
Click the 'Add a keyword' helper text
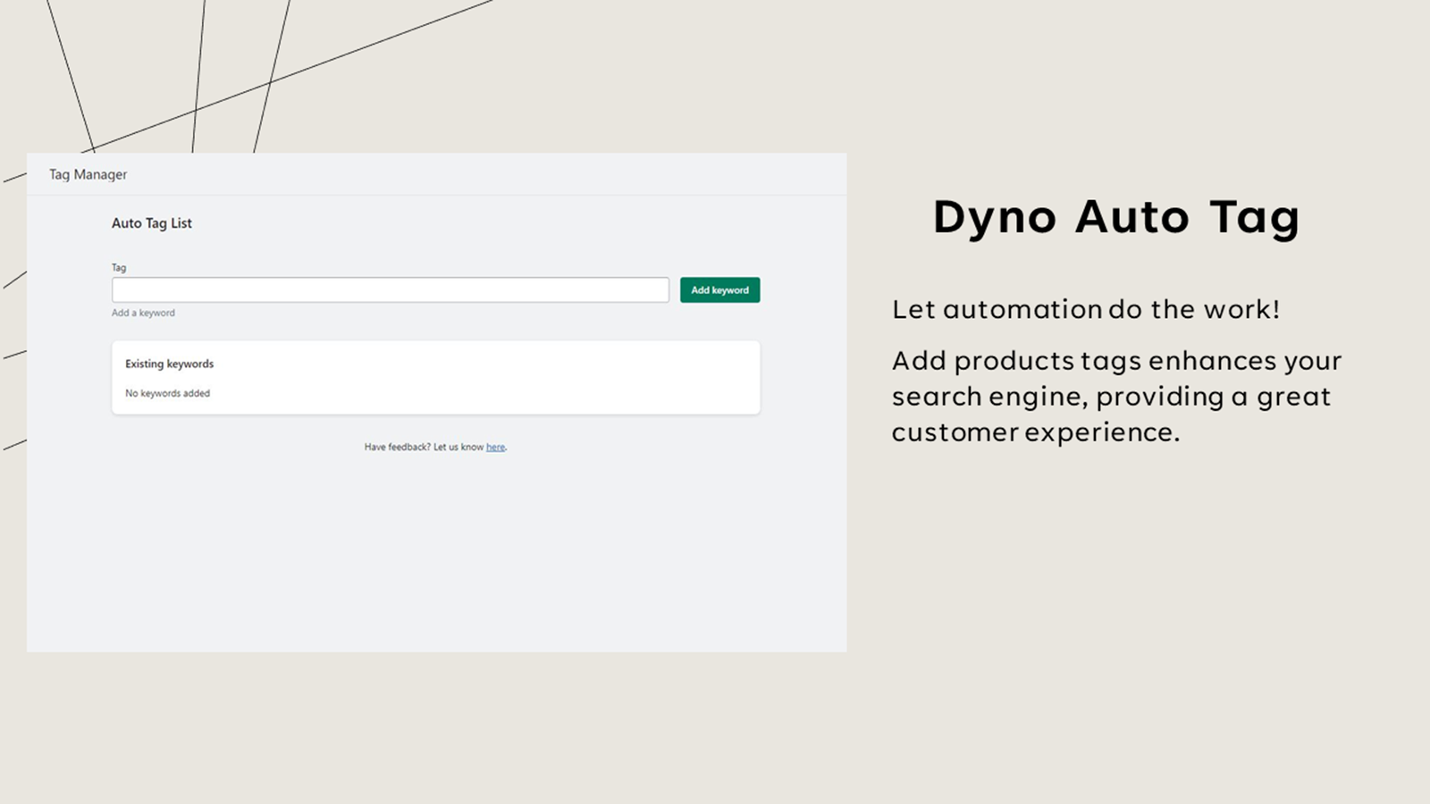click(143, 313)
